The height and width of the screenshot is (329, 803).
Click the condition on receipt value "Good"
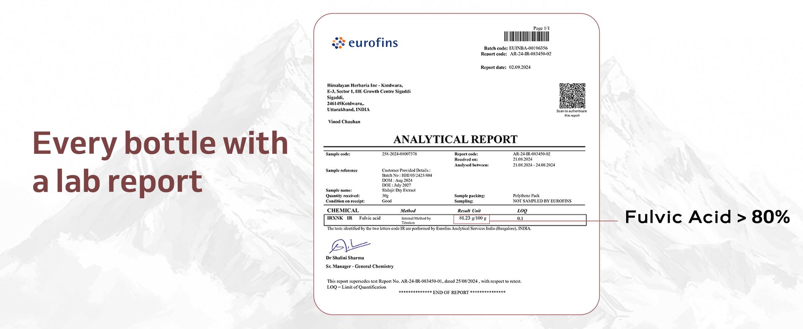(387, 201)
